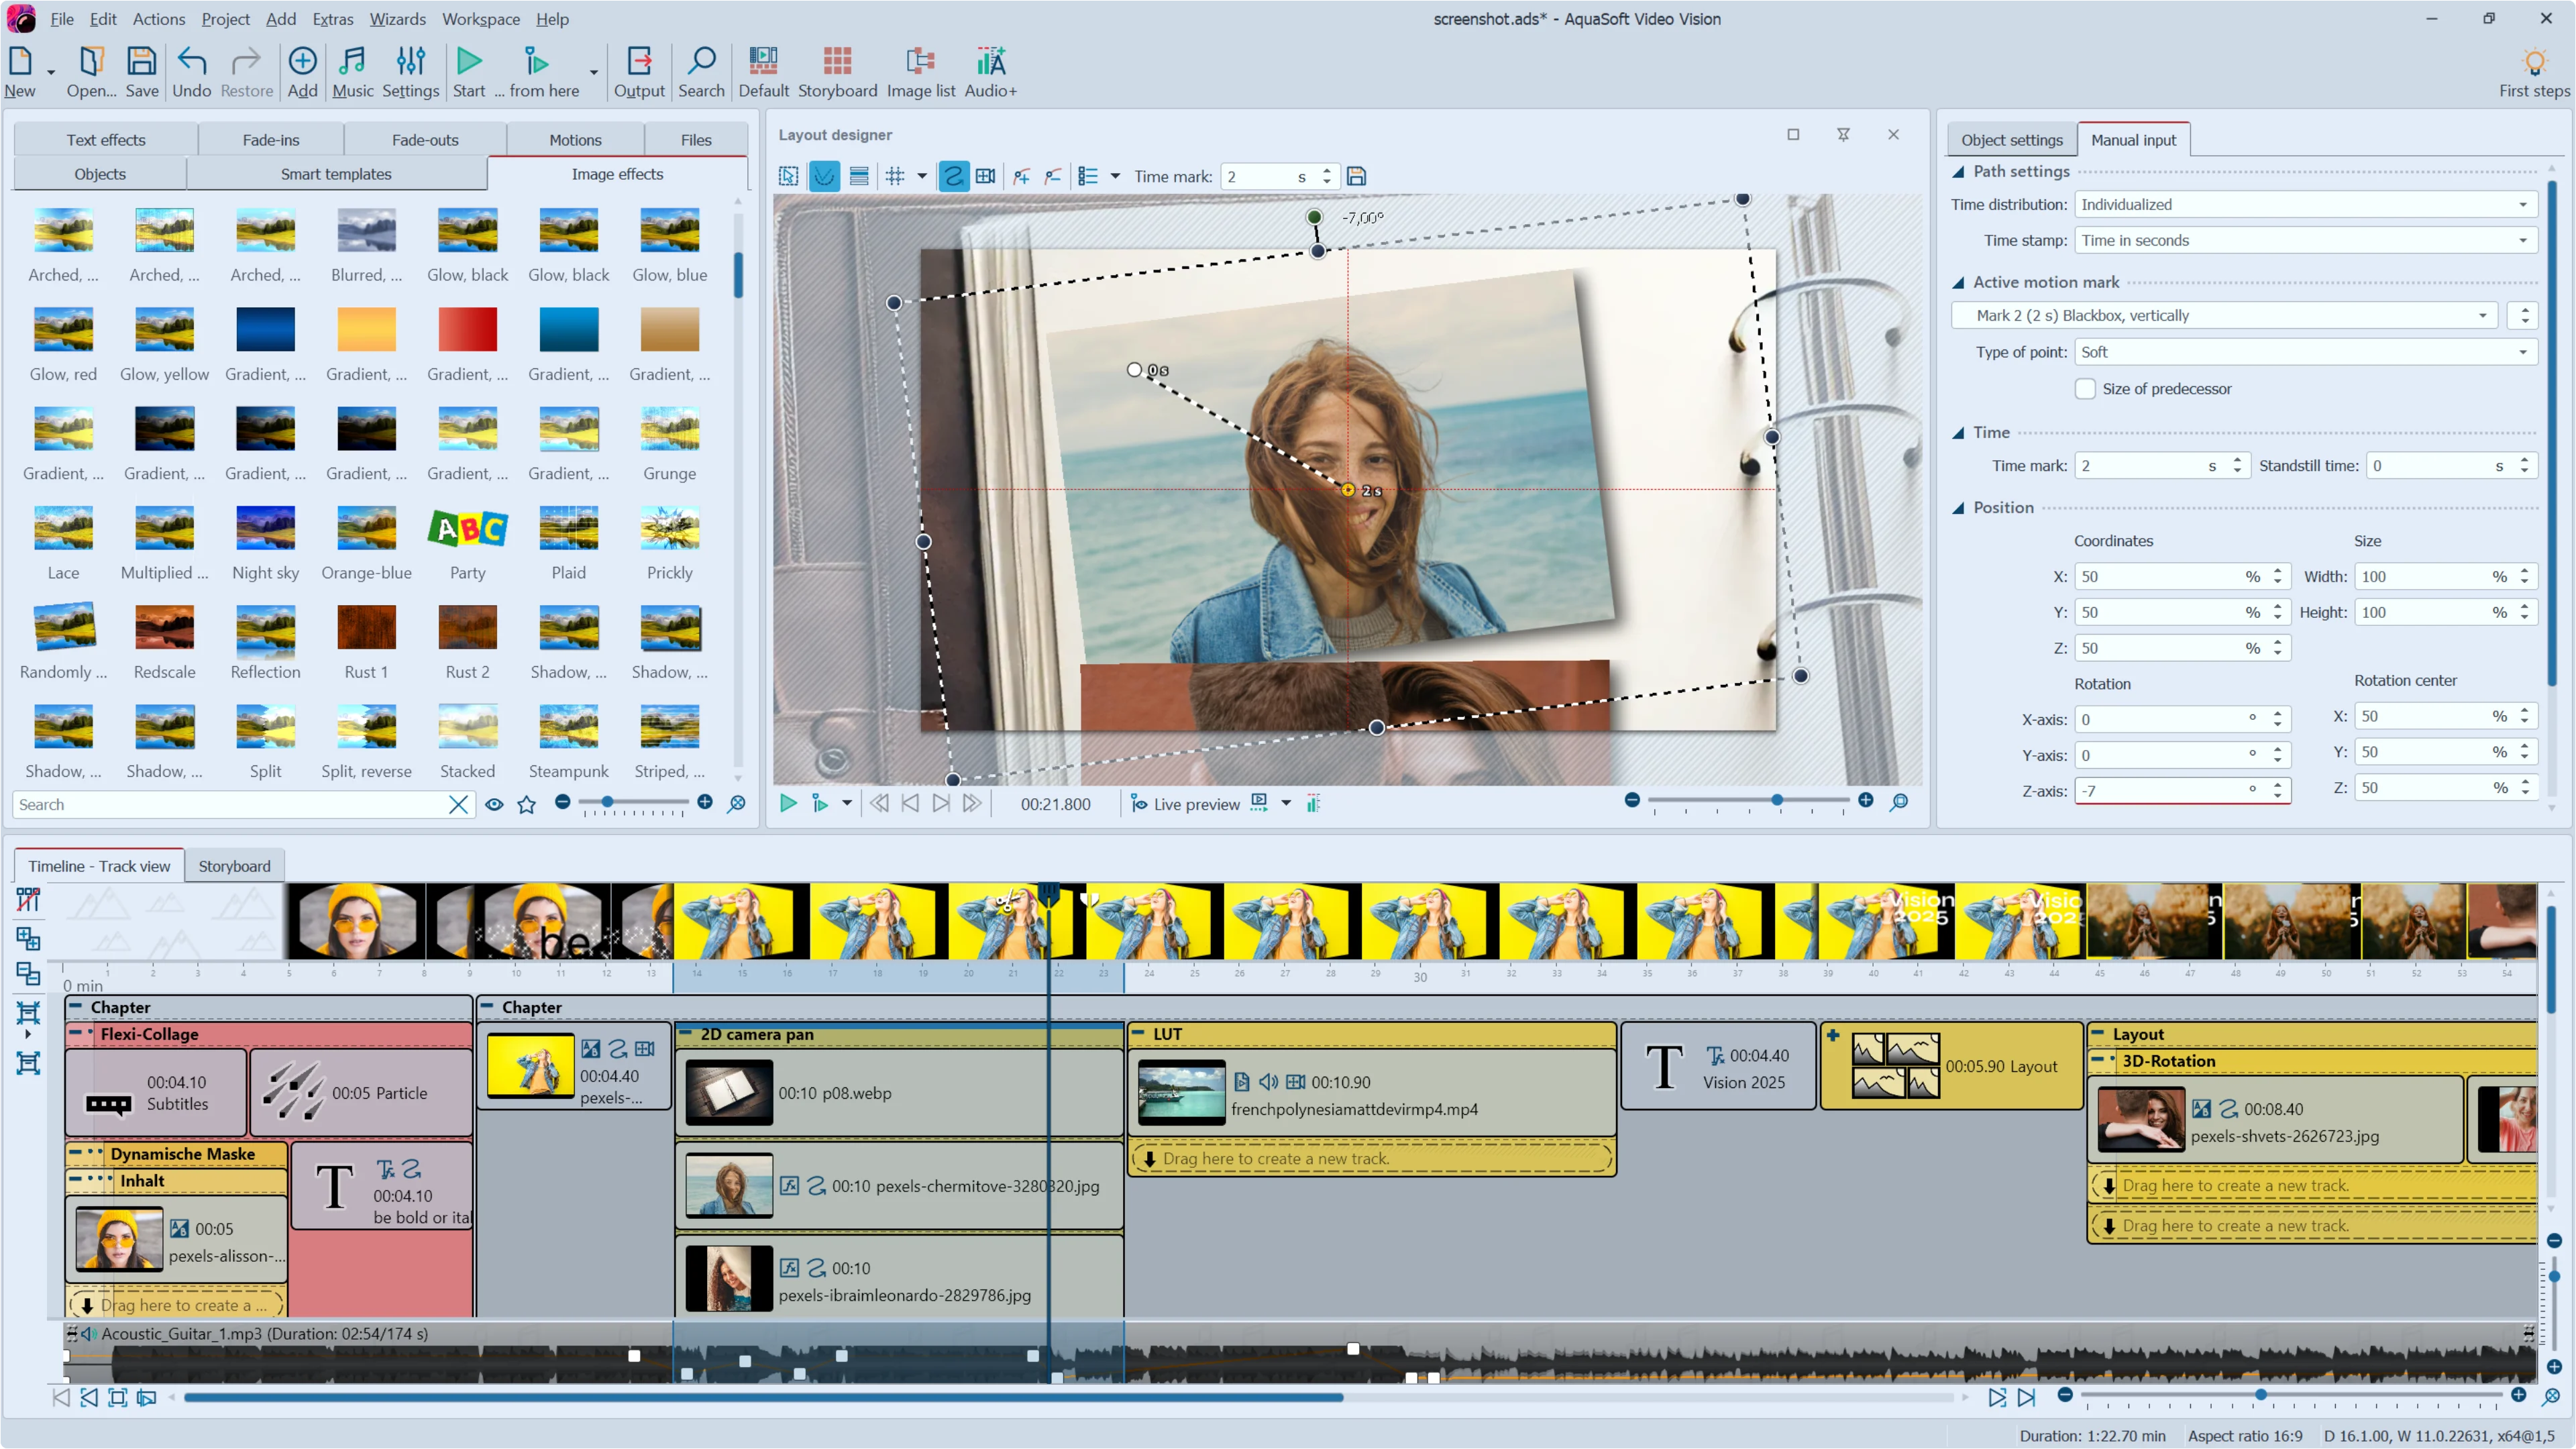Enable the Size of predecessor checkbox
Viewport: 2576px width, 1449px height.
tap(2086, 389)
